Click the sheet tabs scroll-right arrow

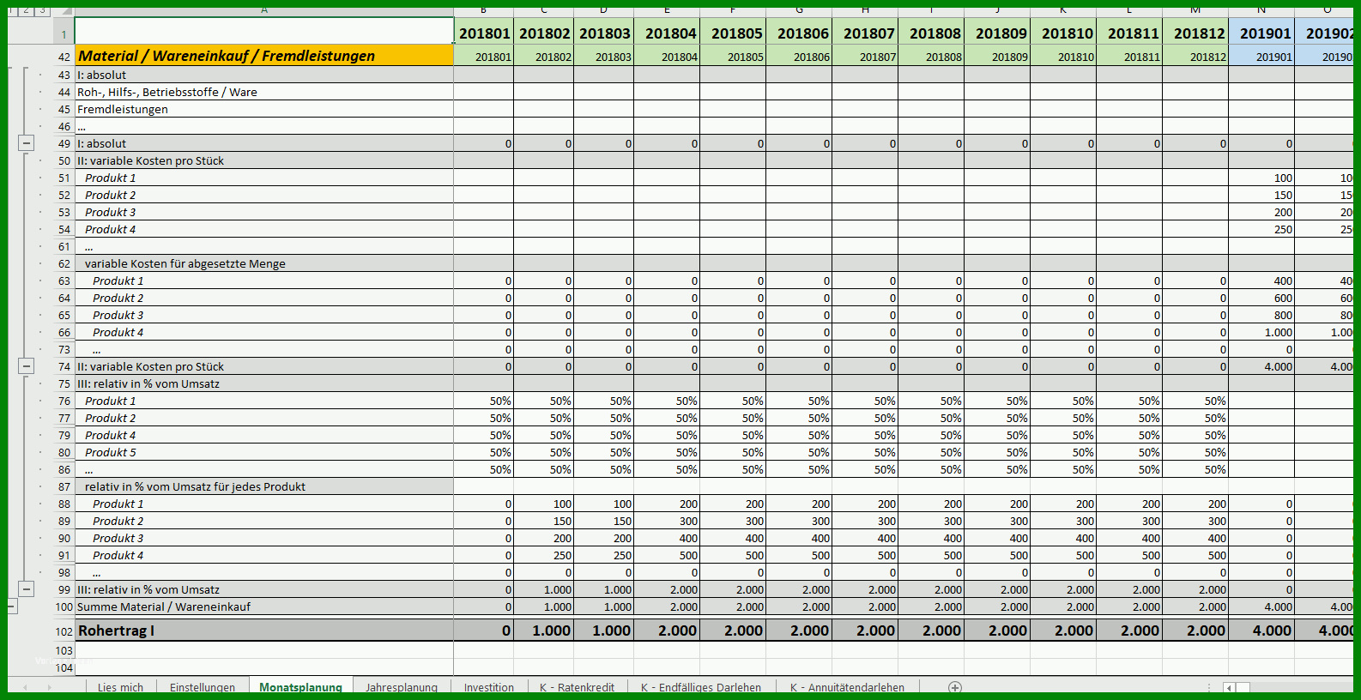click(x=49, y=687)
